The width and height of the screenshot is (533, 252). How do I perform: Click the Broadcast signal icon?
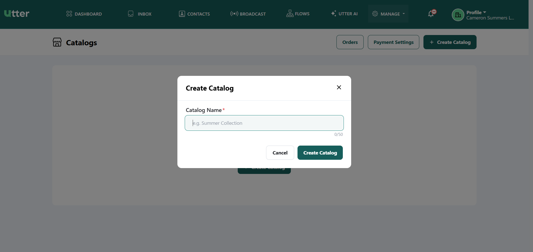[234, 14]
